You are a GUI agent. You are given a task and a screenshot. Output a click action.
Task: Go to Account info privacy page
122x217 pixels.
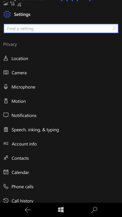(61, 144)
